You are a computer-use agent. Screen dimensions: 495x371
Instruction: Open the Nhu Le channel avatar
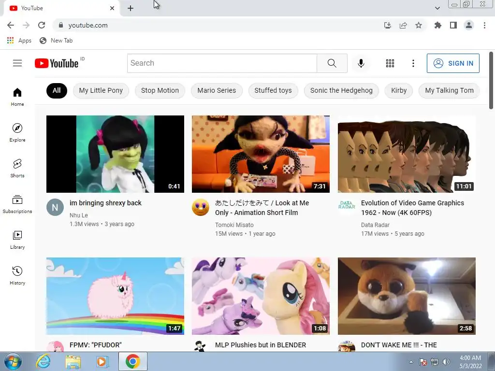[55, 207]
